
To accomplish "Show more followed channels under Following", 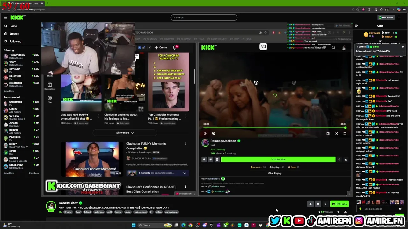I will (9, 91).
